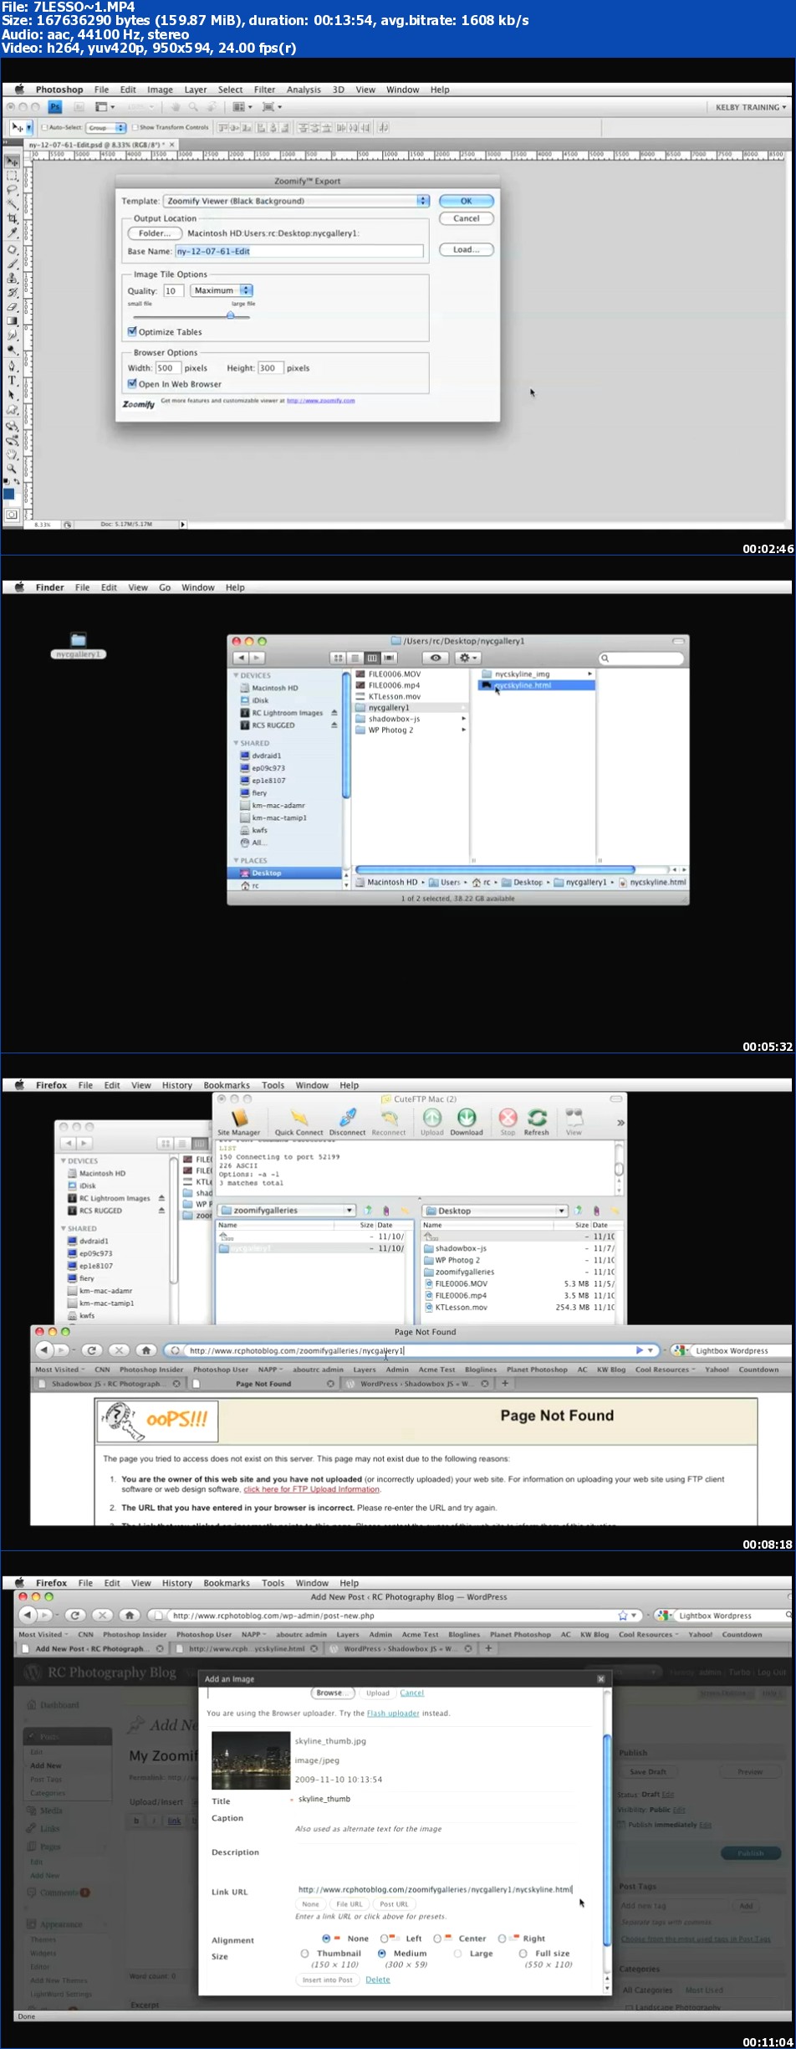Image resolution: width=796 pixels, height=2049 pixels.
Task: Open the Auto-Select Group dropdown
Action: pyautogui.click(x=106, y=128)
